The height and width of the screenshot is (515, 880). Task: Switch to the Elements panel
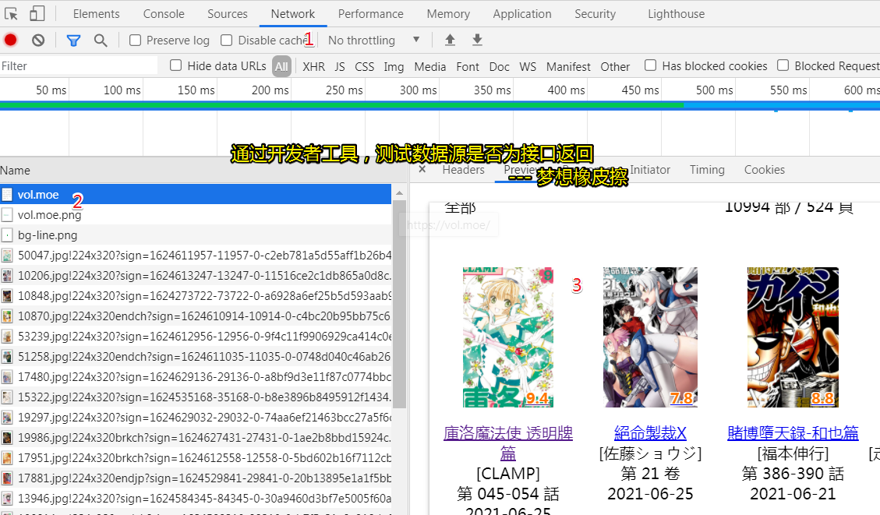pos(96,14)
